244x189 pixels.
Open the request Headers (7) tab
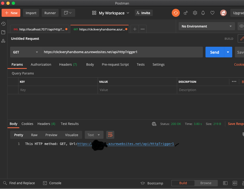click(68, 65)
